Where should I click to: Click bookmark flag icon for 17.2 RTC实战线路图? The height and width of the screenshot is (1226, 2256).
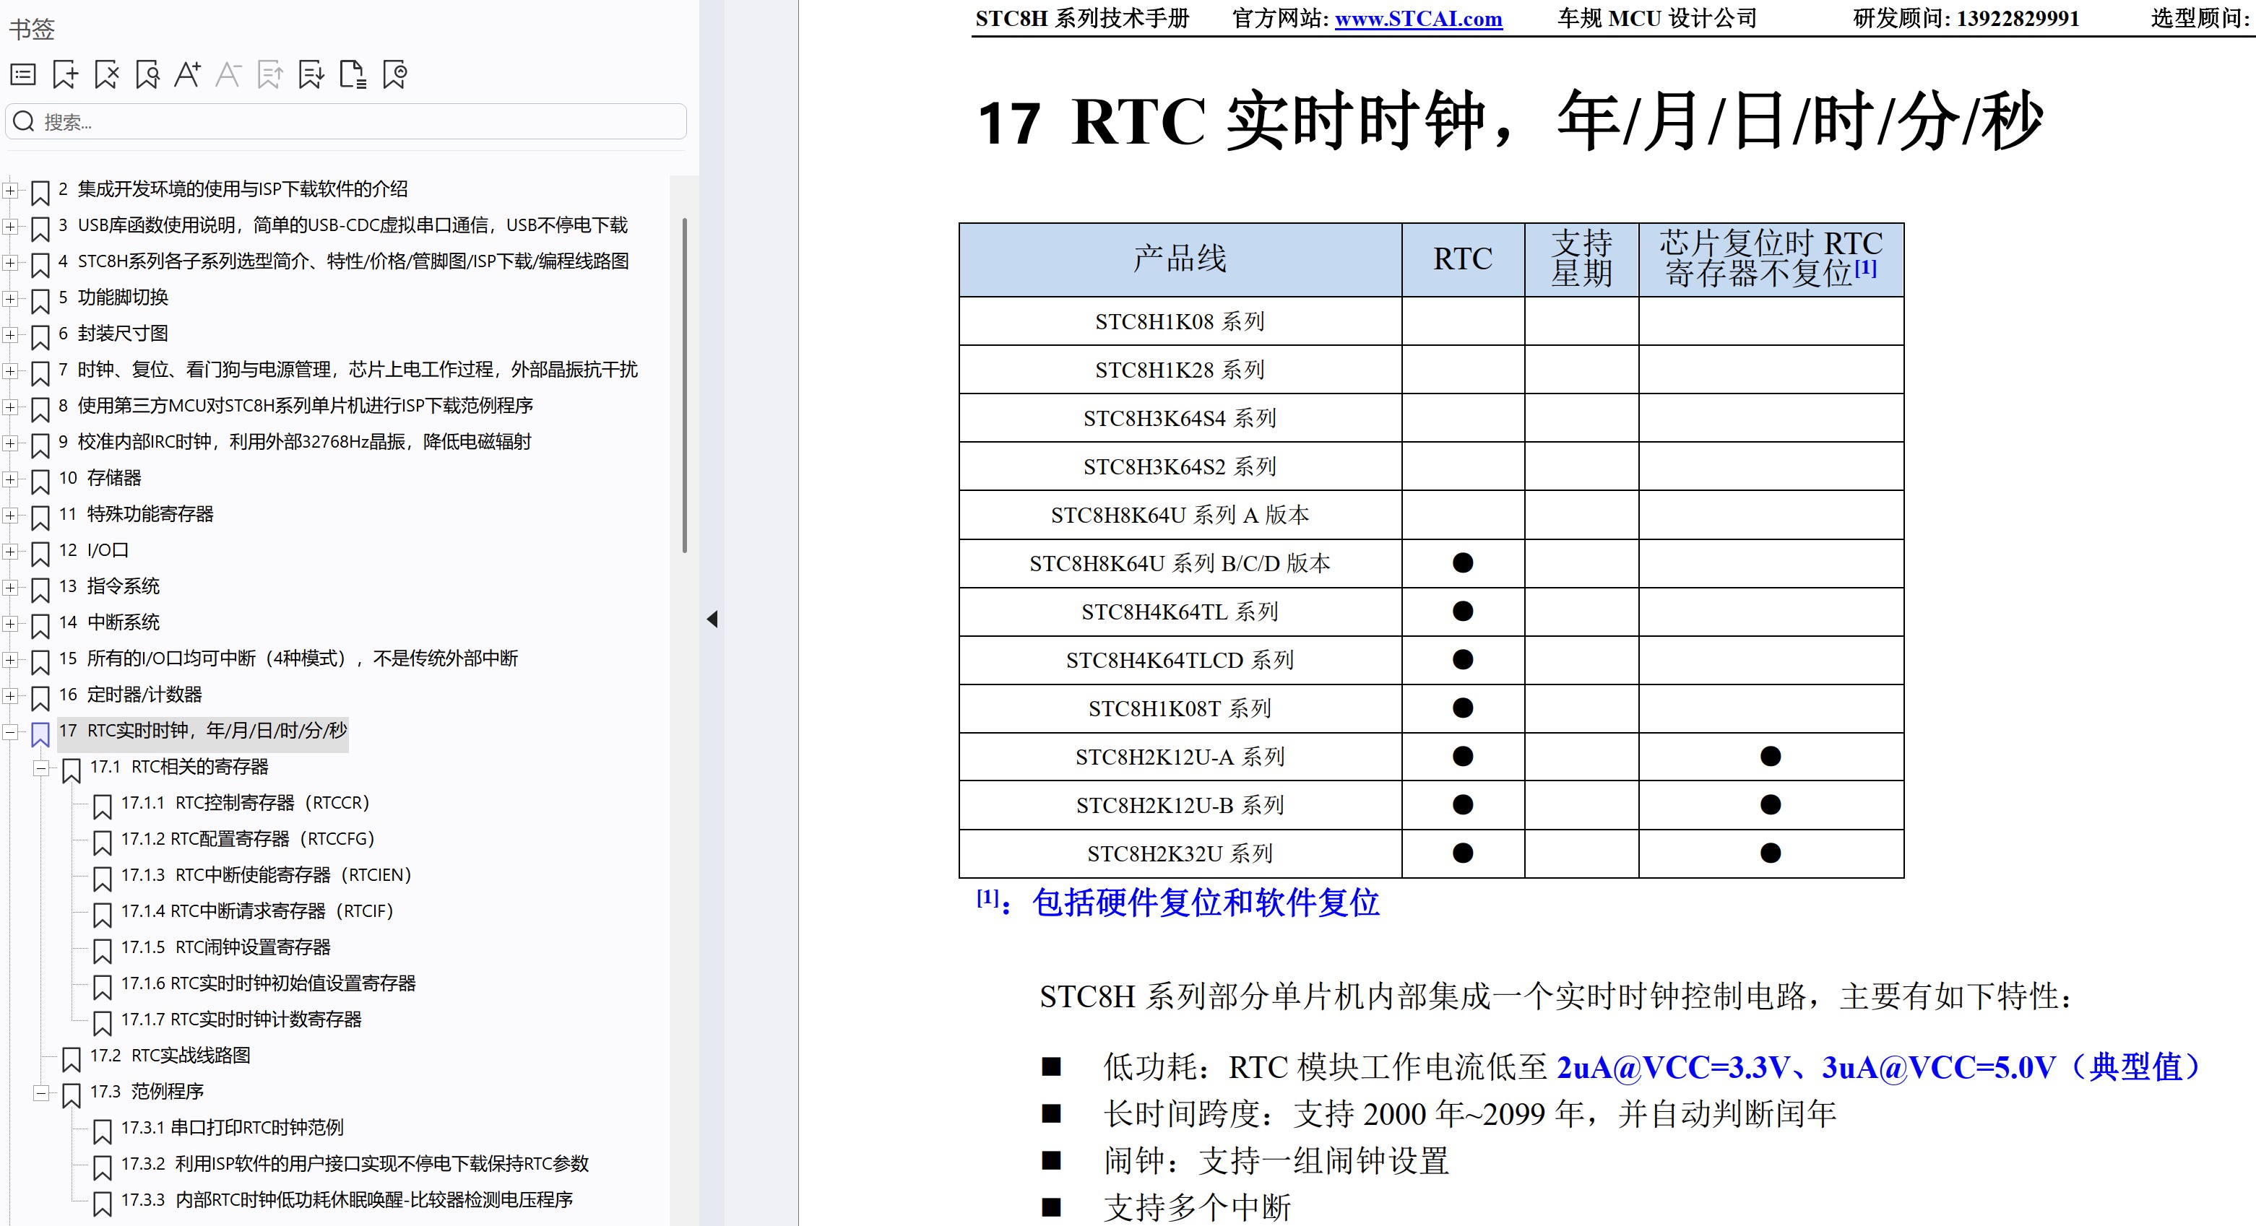(x=72, y=1059)
